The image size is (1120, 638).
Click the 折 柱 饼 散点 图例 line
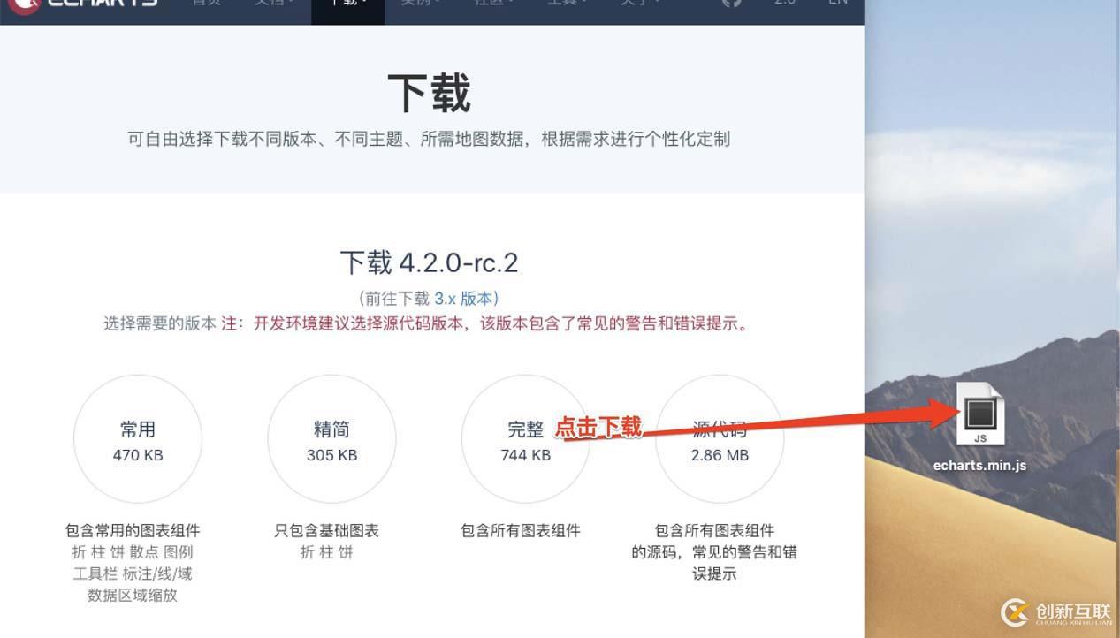click(133, 552)
